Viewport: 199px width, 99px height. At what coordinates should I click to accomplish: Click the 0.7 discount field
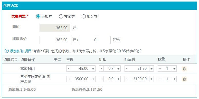click(x=110, y=68)
